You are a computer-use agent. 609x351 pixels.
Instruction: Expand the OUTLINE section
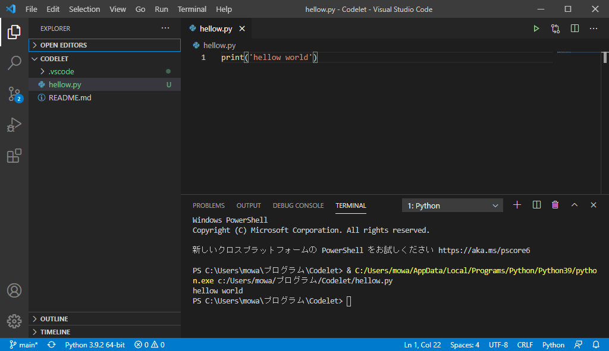coord(54,319)
